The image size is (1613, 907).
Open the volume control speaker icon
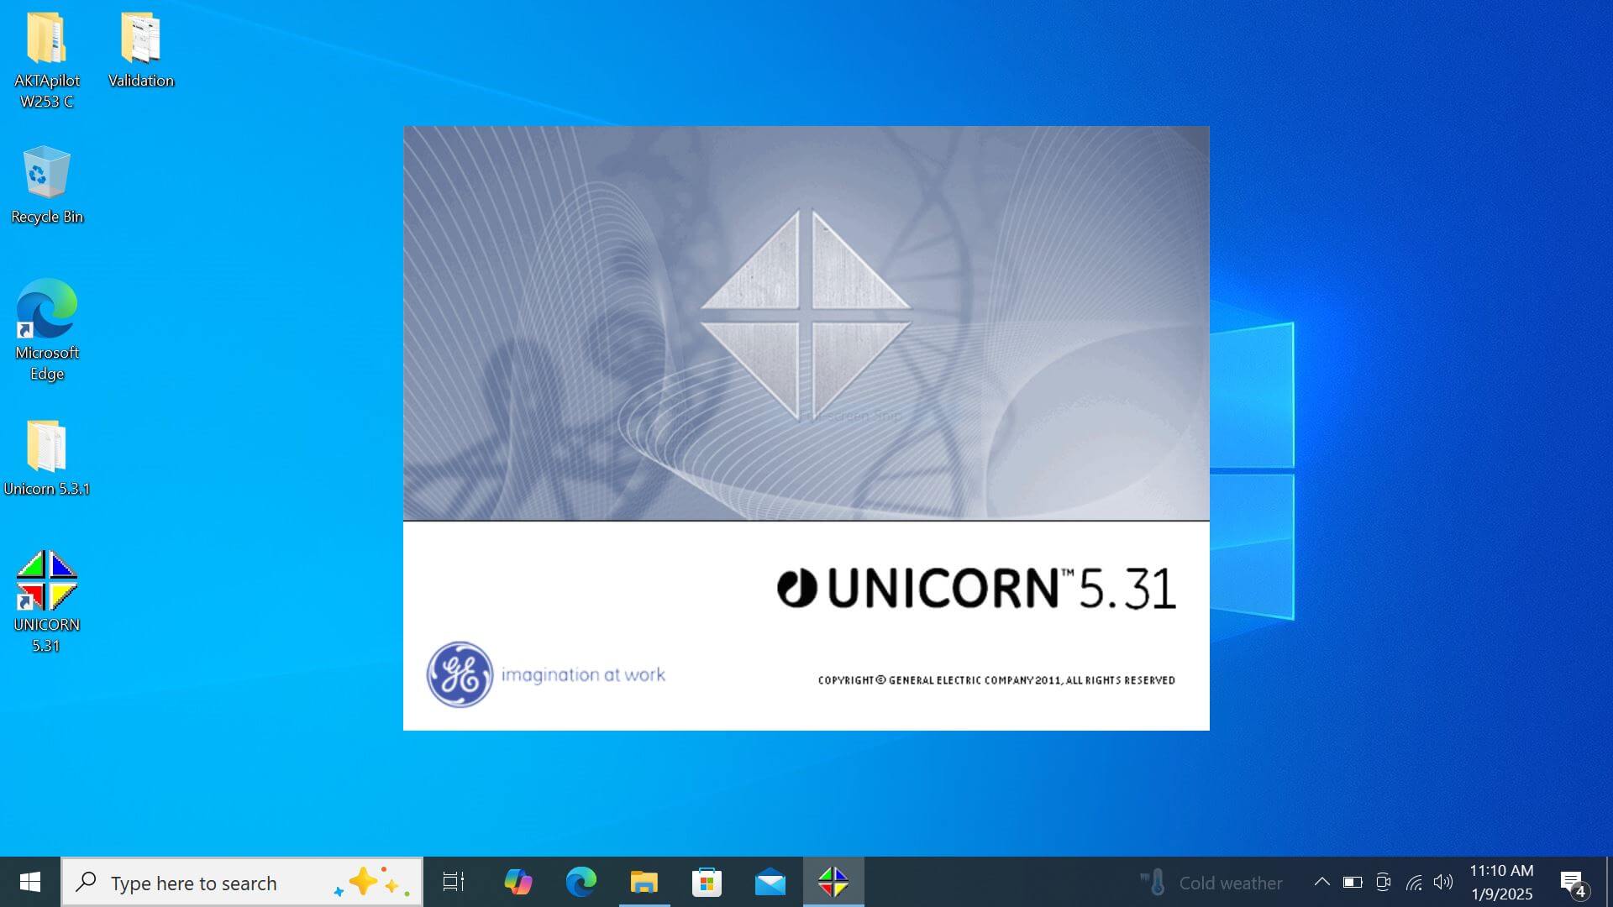coord(1443,882)
